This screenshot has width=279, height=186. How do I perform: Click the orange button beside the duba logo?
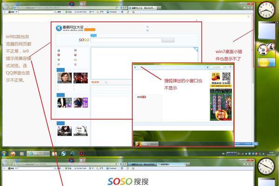pos(90,29)
